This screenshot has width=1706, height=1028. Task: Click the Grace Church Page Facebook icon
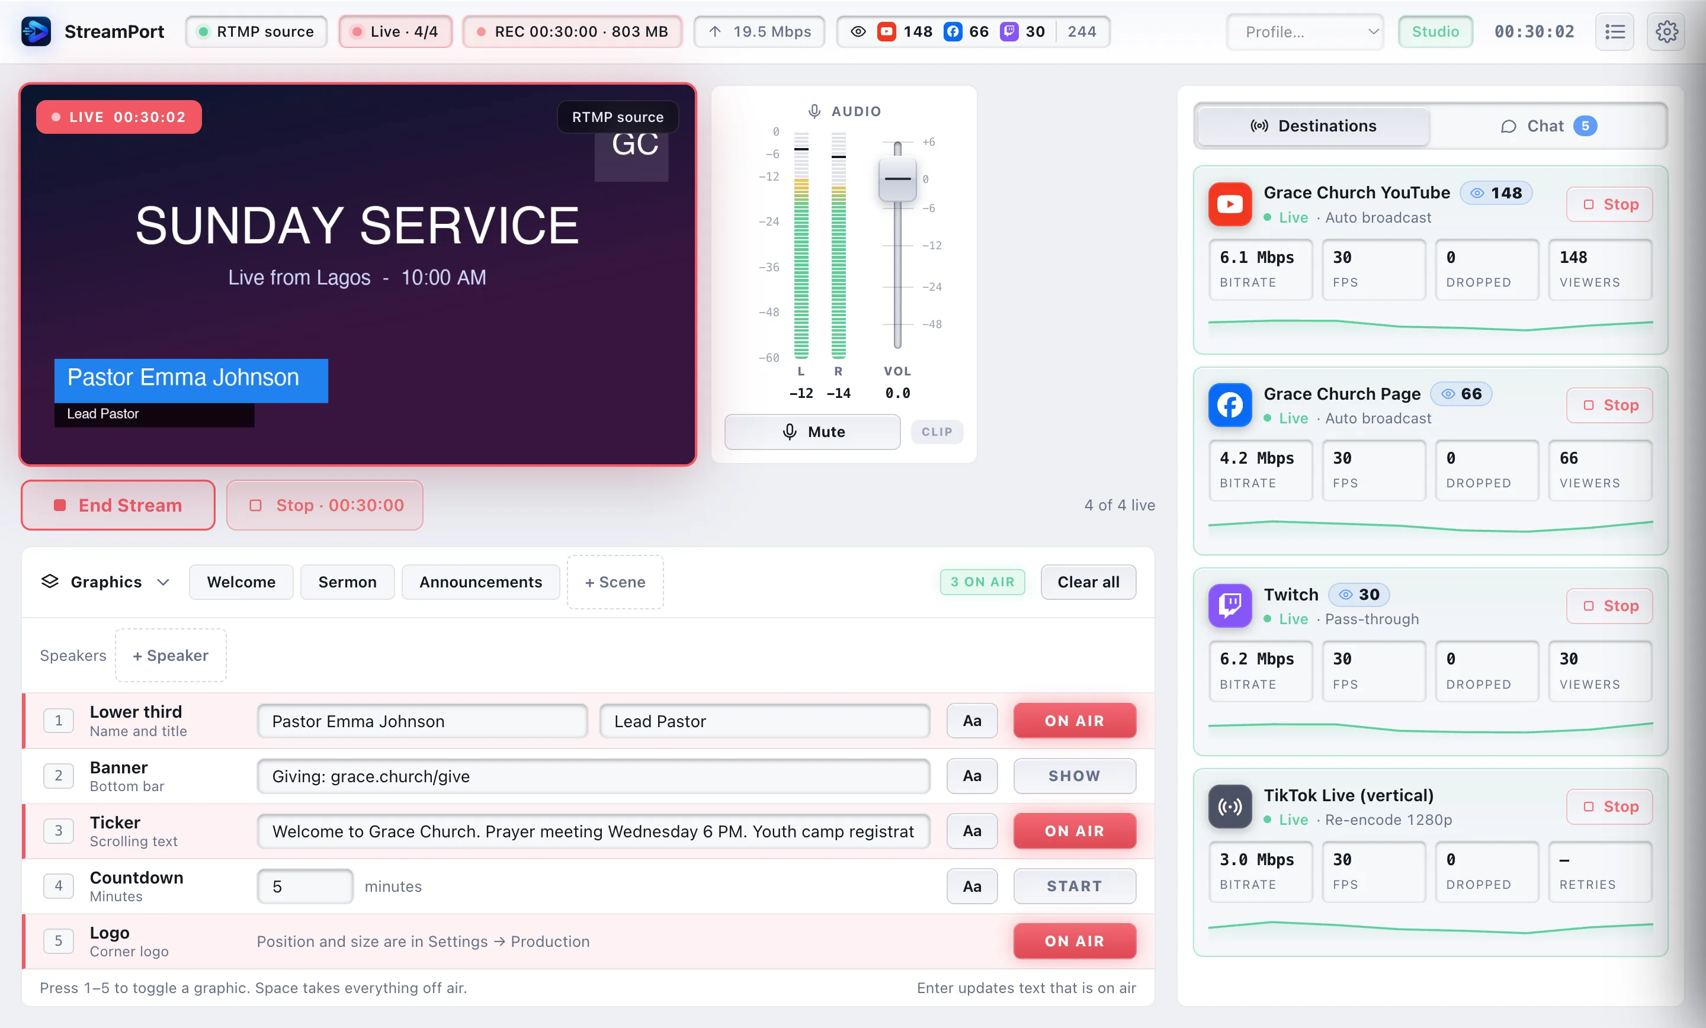[x=1230, y=405]
